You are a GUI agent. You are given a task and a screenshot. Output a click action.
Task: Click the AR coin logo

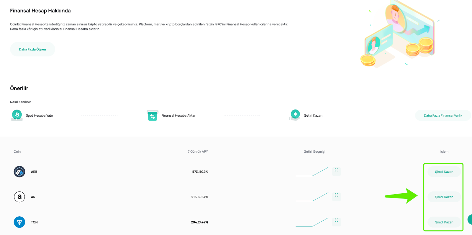pos(19,197)
